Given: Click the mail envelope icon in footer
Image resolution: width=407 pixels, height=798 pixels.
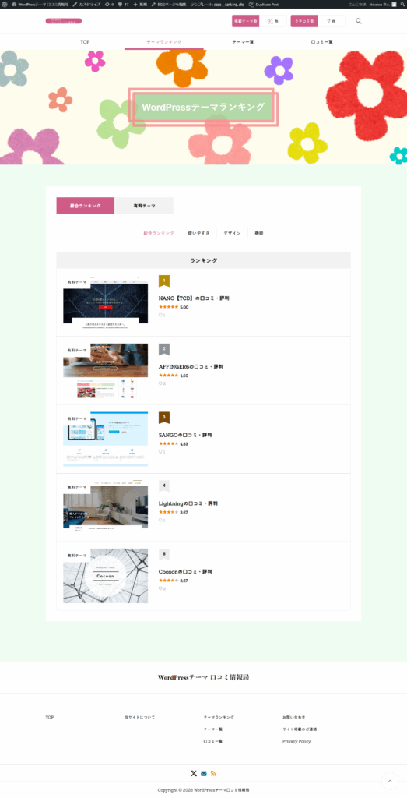Looking at the screenshot, I should tap(204, 774).
